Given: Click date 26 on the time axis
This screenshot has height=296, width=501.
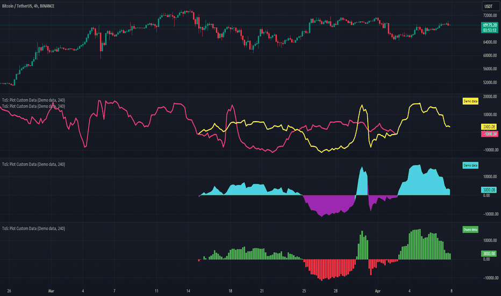Looking at the screenshot, I should click(x=9, y=291).
